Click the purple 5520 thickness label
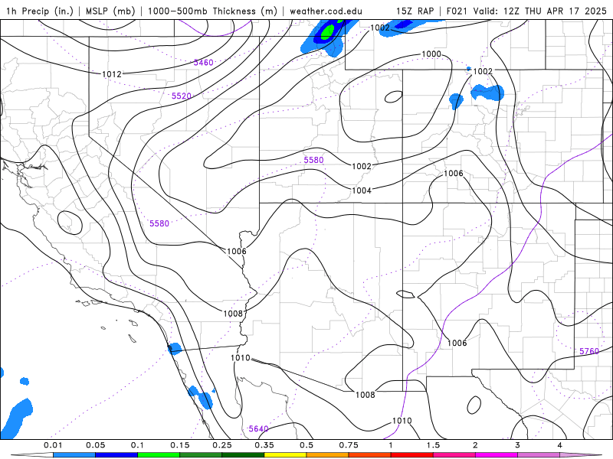 182,96
